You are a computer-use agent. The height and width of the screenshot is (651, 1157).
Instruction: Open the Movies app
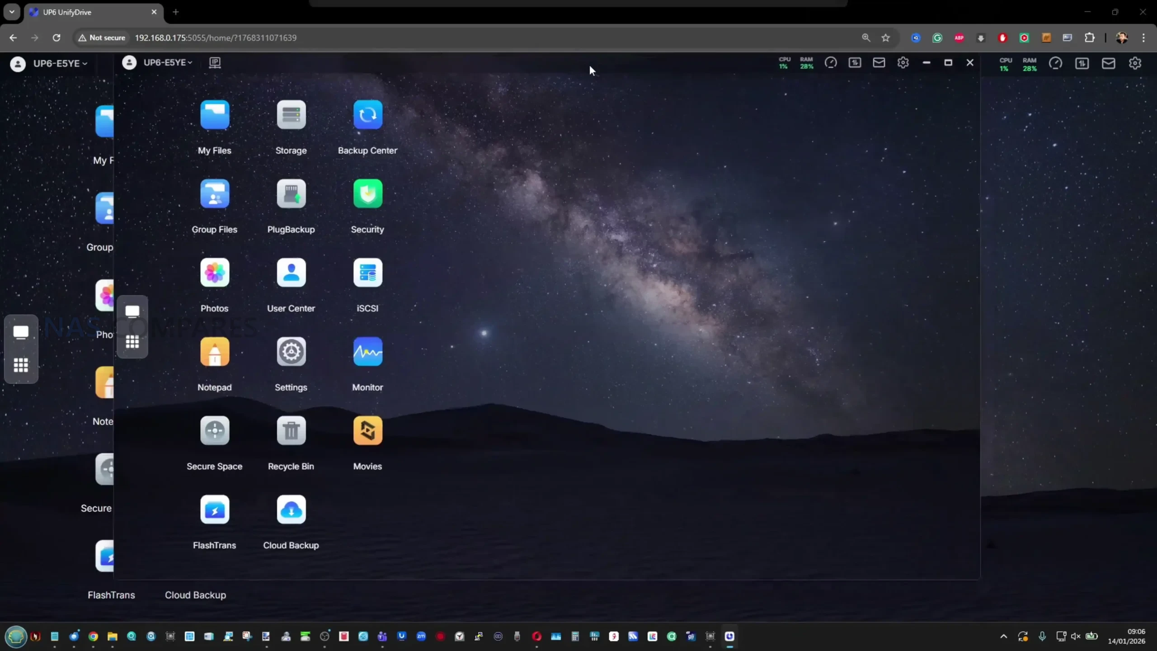(x=367, y=431)
